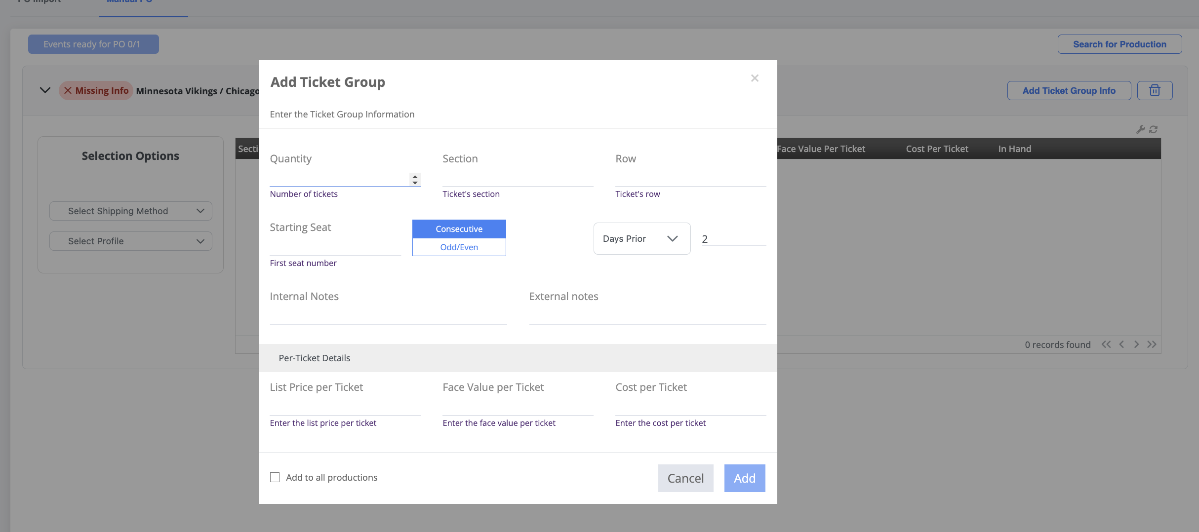Click the Section input field
Viewport: 1199px width, 532px height.
click(x=518, y=179)
